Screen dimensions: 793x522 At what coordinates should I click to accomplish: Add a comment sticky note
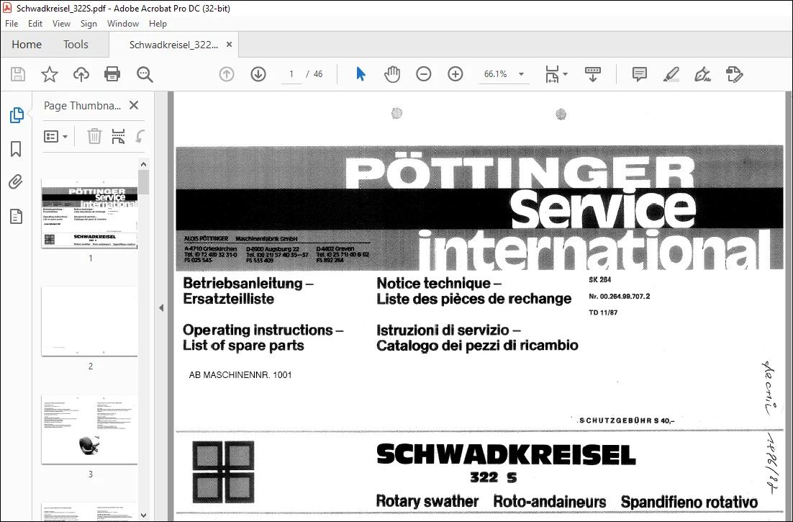[640, 74]
